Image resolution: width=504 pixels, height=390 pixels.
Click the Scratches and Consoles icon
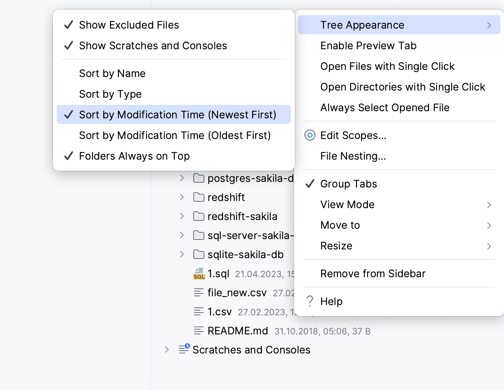tap(184, 349)
